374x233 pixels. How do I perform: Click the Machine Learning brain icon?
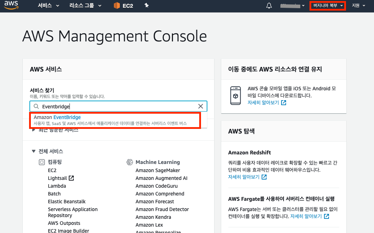click(x=129, y=162)
